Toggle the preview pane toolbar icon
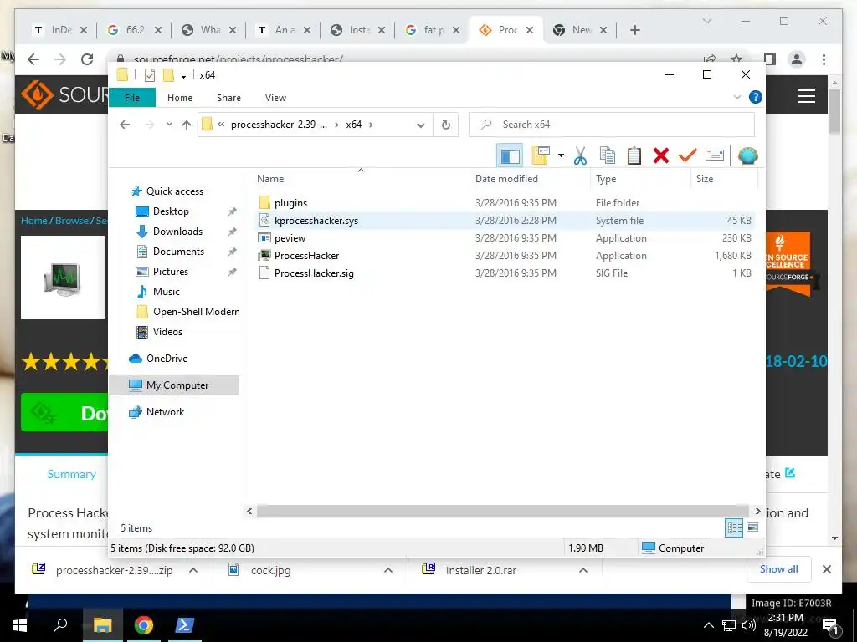This screenshot has height=642, width=857. pyautogui.click(x=510, y=156)
